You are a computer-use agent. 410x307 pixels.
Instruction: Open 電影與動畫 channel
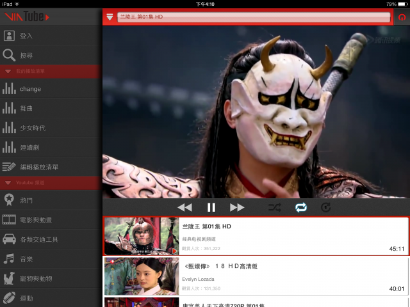tap(51, 219)
